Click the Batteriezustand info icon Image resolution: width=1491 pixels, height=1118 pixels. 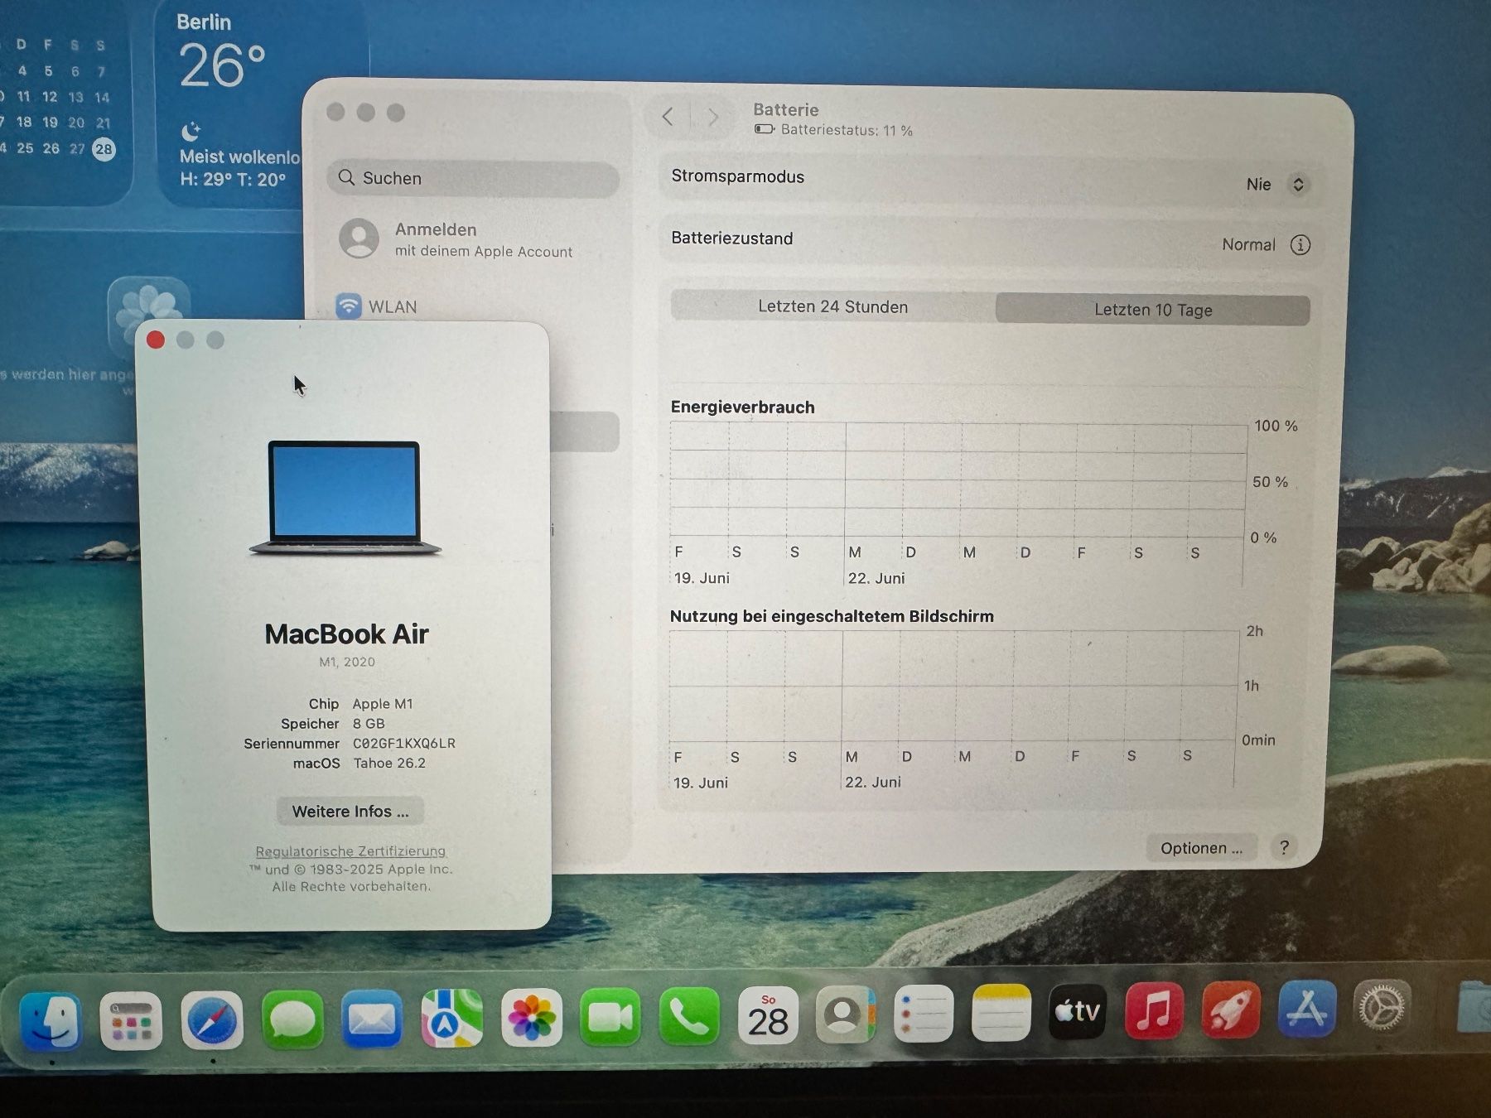point(1300,244)
